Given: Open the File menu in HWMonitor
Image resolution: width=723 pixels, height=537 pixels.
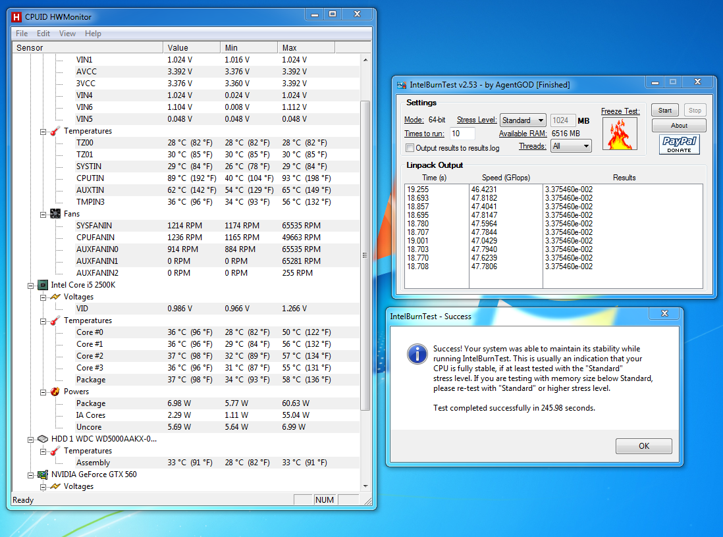Looking at the screenshot, I should 22,34.
